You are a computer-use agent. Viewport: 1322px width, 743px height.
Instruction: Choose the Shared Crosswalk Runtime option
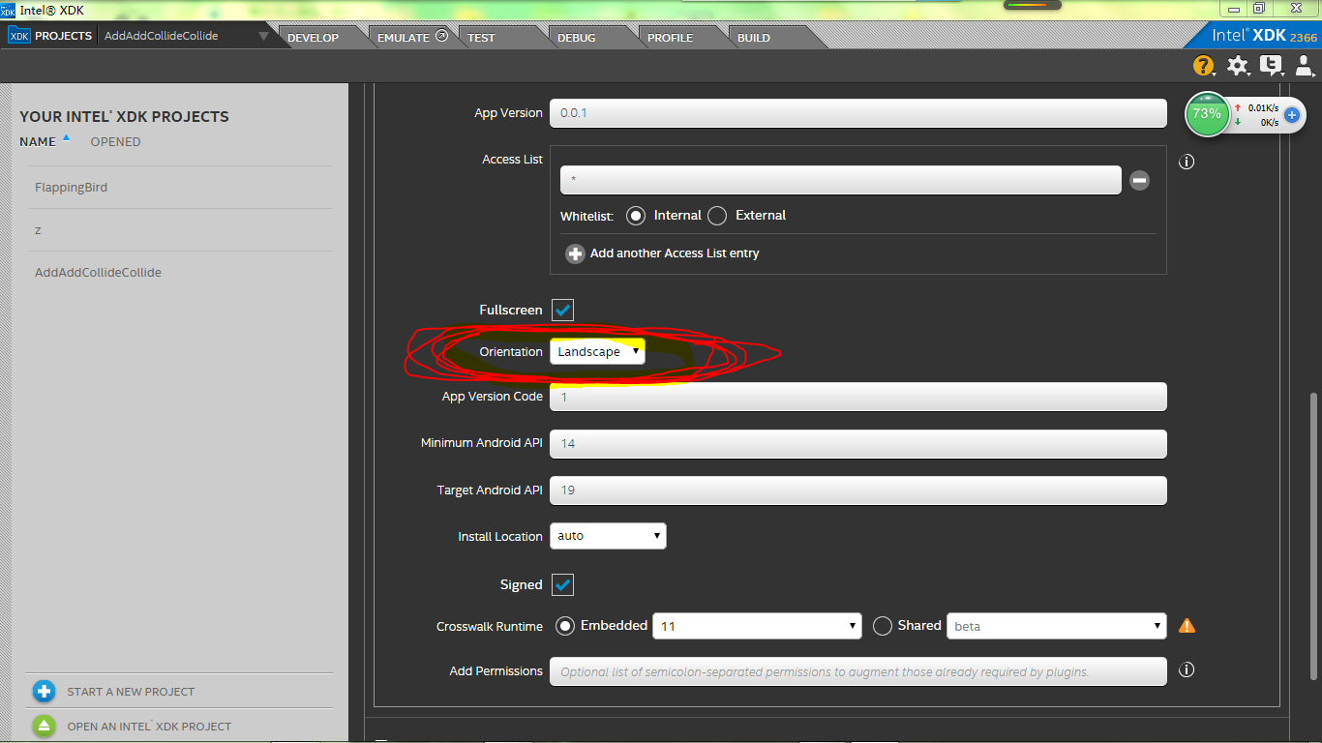(x=883, y=626)
